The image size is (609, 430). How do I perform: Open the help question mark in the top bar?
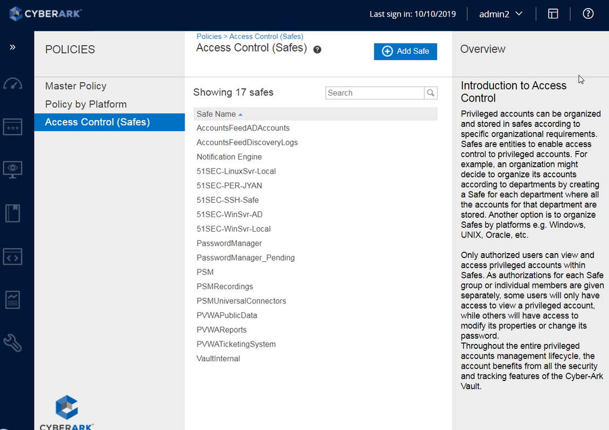point(588,14)
